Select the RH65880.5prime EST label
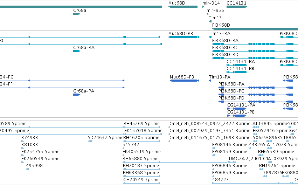Viewport: 298px width, 185px height. 141,159
